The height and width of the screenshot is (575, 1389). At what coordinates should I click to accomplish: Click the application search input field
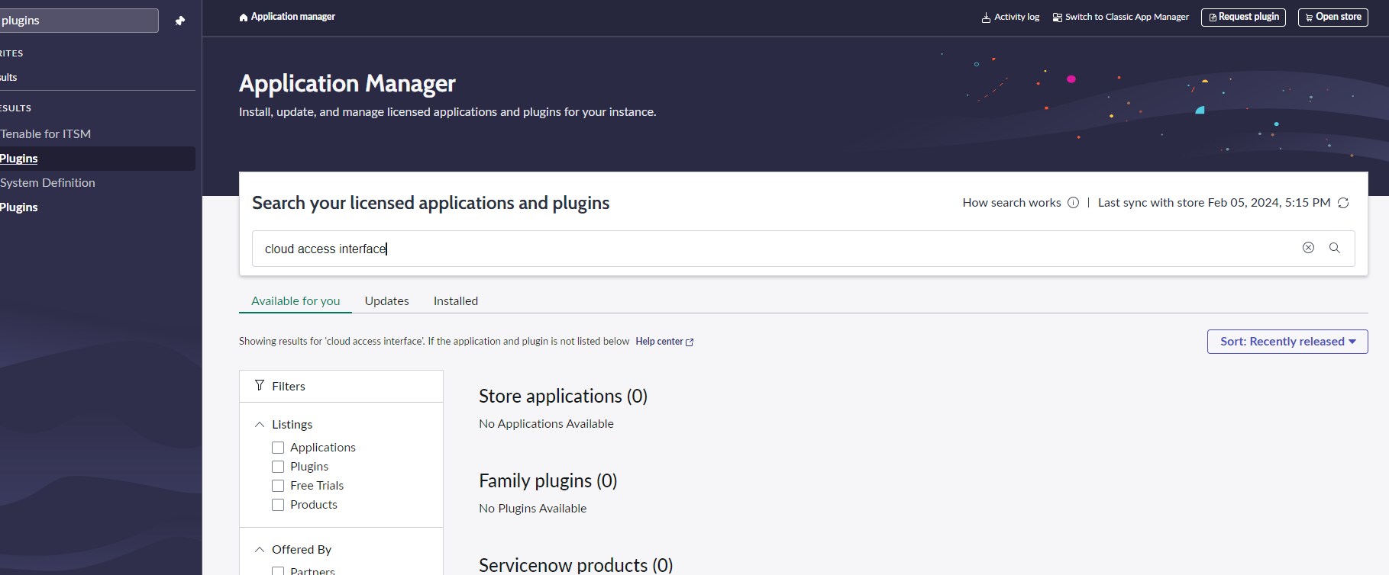764,249
